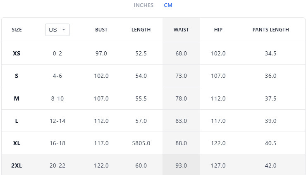Select the M size row label
This screenshot has height=175, width=306.
17,98
